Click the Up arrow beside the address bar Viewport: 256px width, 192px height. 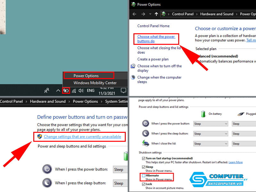click(x=156, y=14)
